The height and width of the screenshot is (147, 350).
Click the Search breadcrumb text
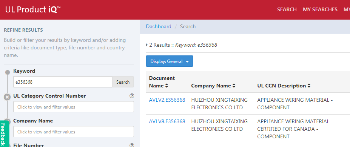coord(188,26)
